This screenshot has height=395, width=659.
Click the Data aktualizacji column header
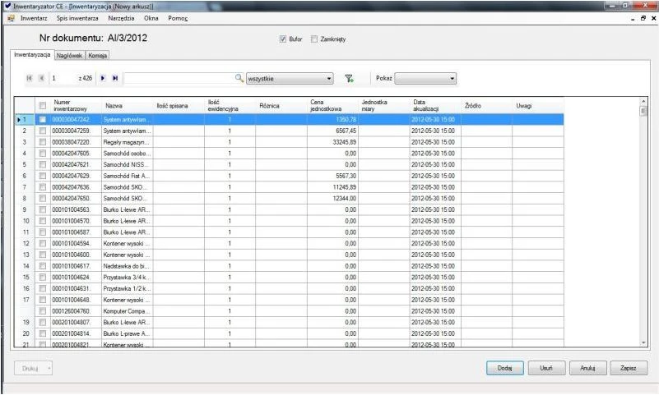point(435,105)
